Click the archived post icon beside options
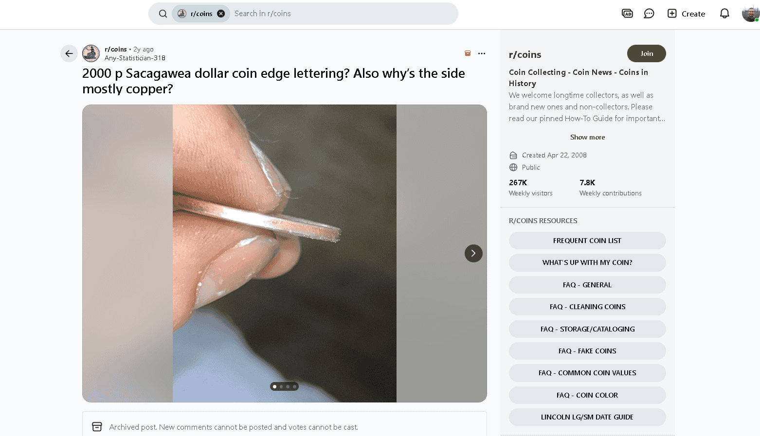 click(468, 53)
